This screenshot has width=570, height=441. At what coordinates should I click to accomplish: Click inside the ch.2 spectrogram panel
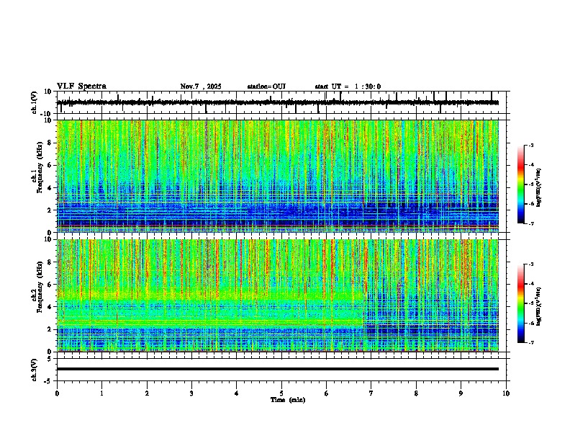point(278,295)
